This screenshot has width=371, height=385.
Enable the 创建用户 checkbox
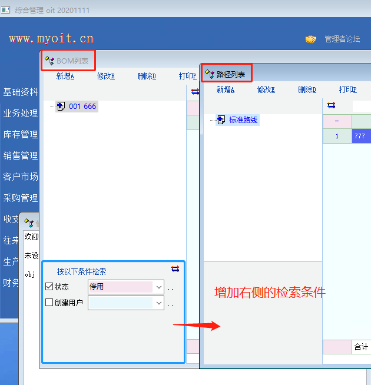49,303
